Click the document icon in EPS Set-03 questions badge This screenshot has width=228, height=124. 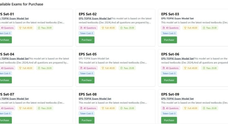pos(164,28)
